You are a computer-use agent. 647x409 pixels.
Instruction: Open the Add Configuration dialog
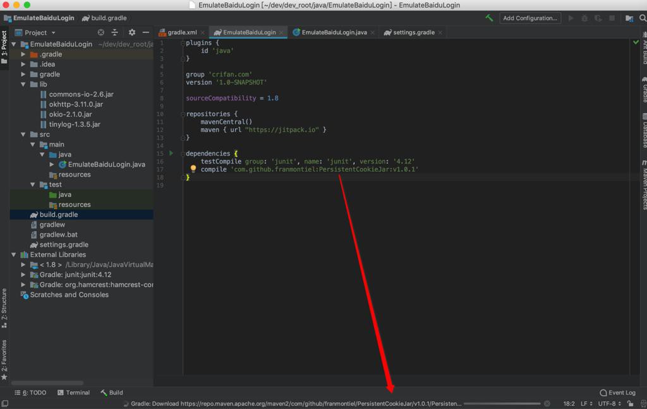530,18
